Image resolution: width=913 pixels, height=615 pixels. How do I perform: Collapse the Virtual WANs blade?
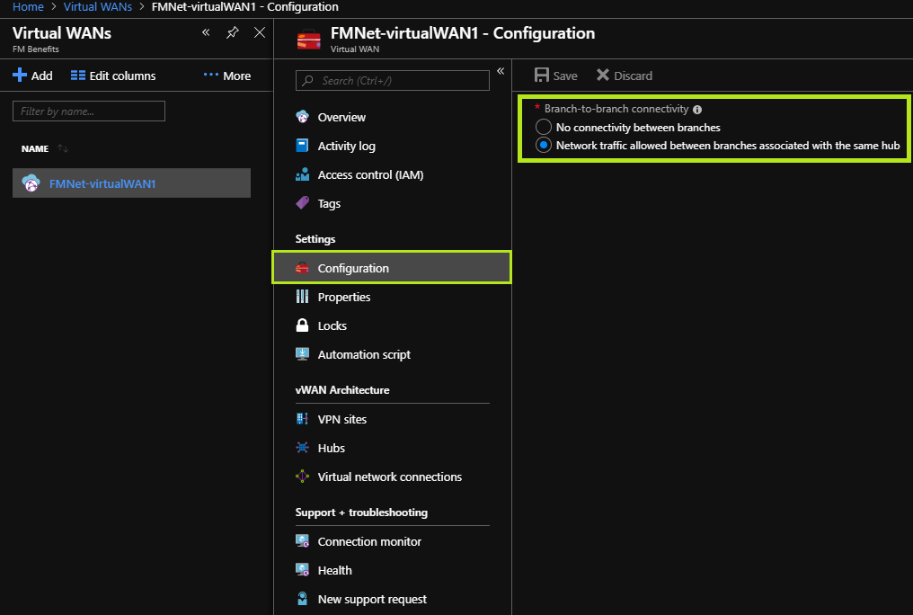(206, 32)
